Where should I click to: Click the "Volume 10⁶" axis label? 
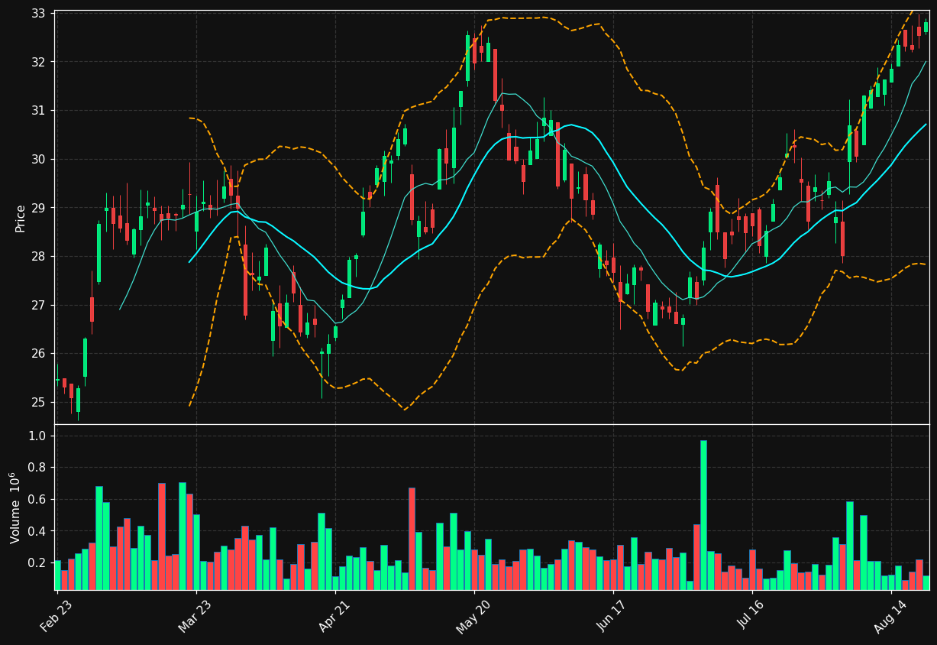15,508
